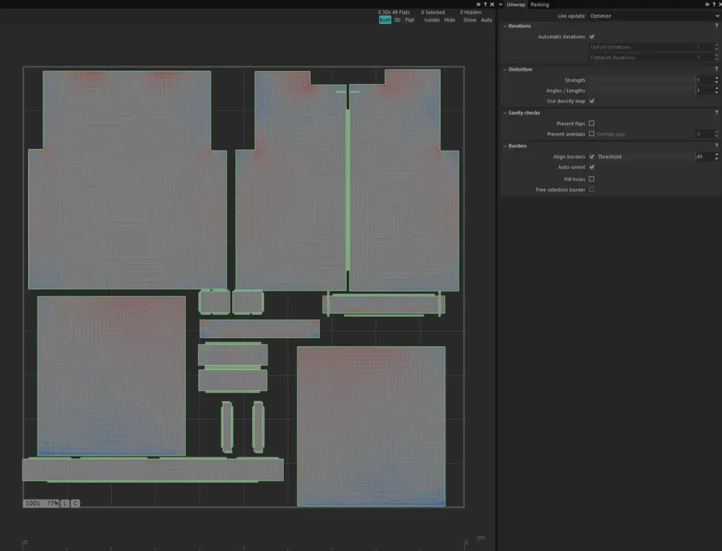This screenshot has height=551, width=722.
Task: Increase Threshold with the stepper up arrow
Action: click(716, 155)
